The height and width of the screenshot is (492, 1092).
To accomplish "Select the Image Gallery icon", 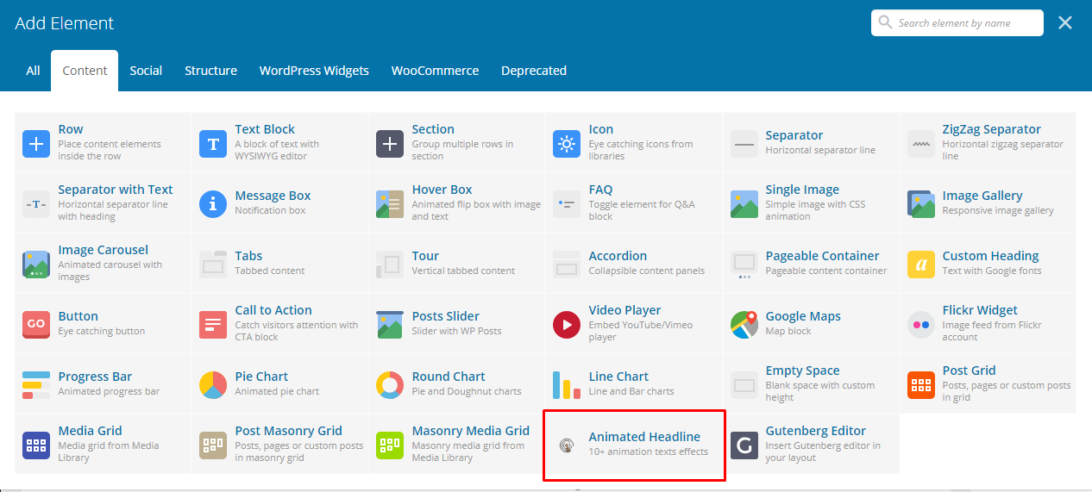I will (x=921, y=204).
